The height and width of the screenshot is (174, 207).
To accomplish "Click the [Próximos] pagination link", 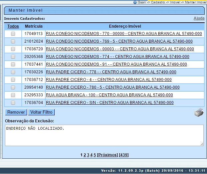I will [x=107, y=155].
